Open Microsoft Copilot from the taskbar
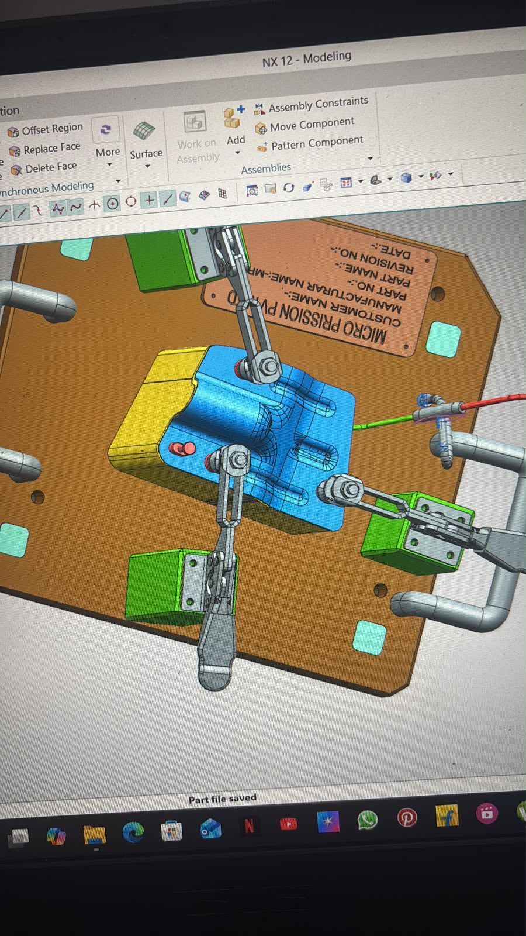This screenshot has width=526, height=936. (x=56, y=837)
